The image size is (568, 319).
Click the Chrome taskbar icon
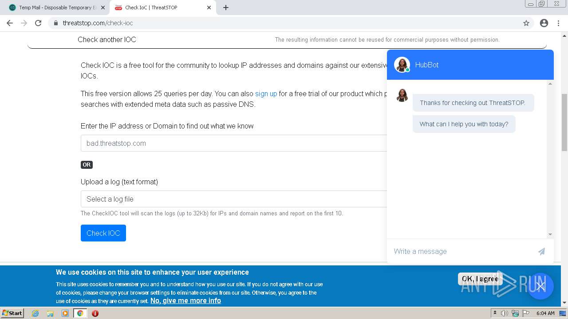point(80,313)
